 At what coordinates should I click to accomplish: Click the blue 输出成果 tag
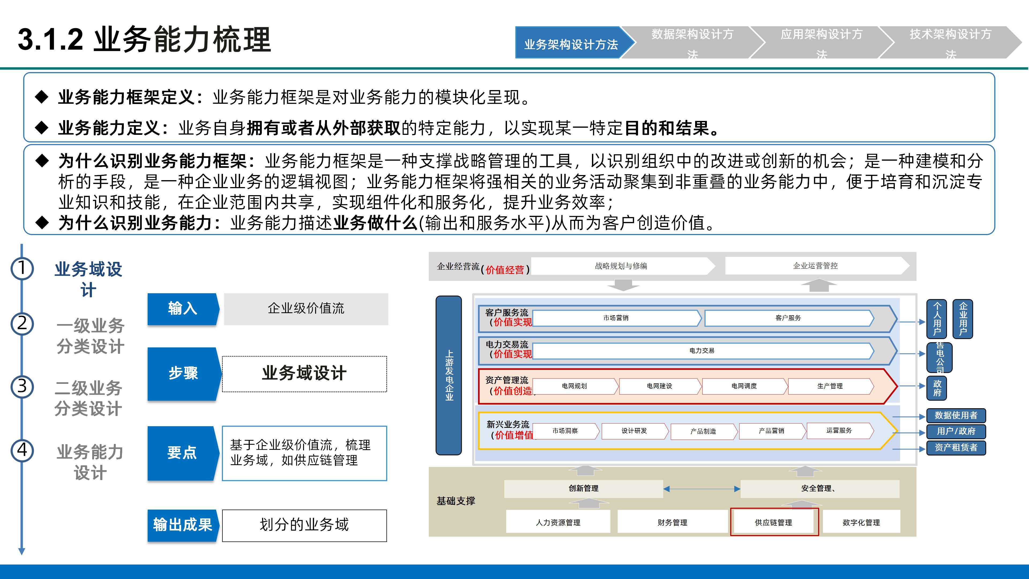(x=183, y=525)
